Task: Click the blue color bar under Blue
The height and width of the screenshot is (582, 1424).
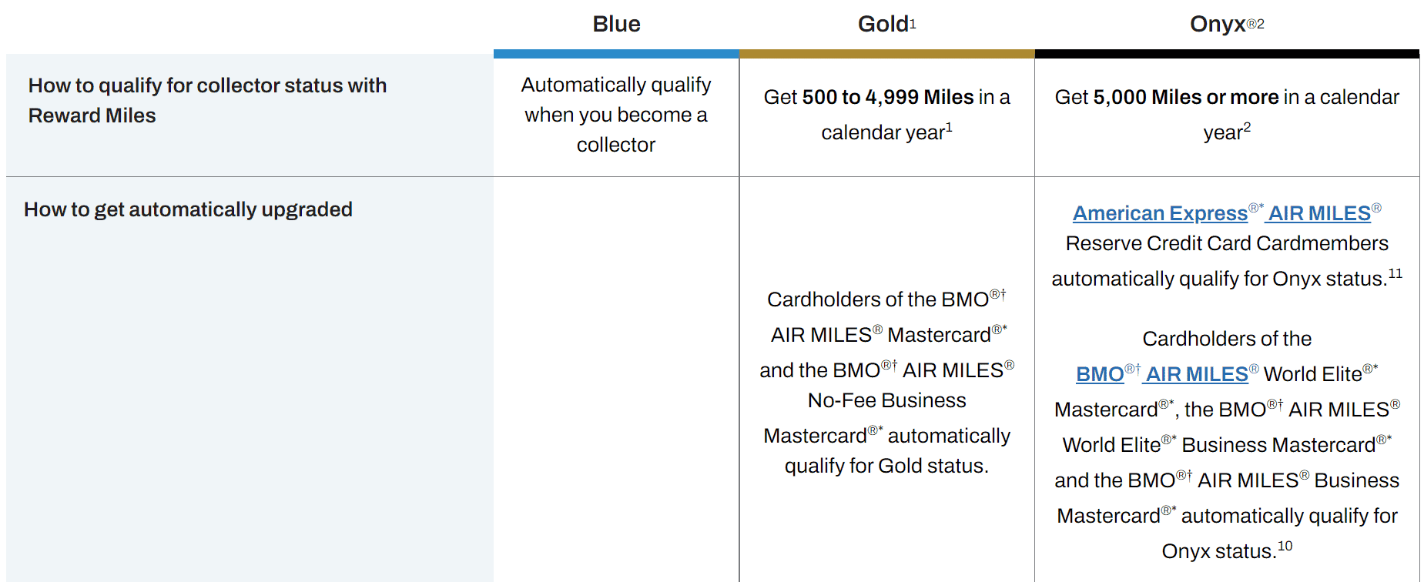Action: pos(616,54)
